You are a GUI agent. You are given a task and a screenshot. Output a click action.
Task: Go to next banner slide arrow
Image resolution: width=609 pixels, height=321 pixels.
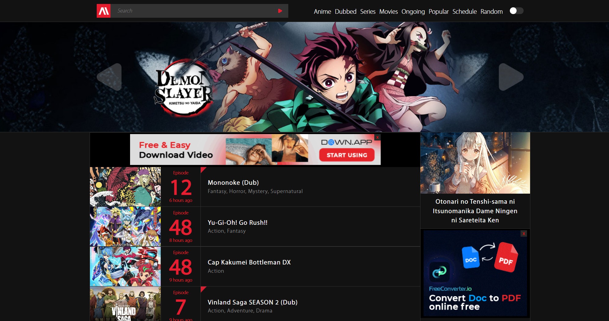click(511, 77)
